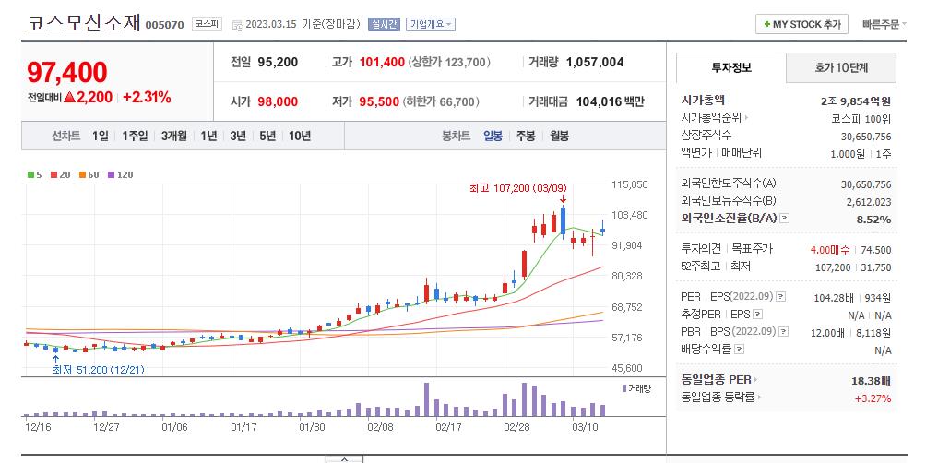Collapse the chart using the bottom caret button
The width and height of the screenshot is (926, 463).
pos(344,459)
